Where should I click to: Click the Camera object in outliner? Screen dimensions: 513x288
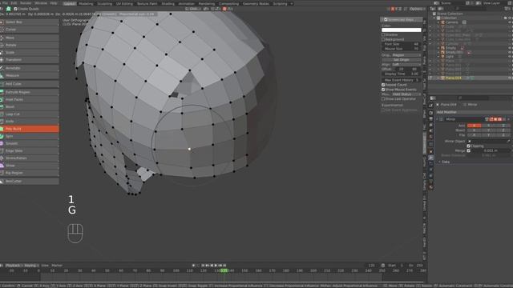click(452, 22)
